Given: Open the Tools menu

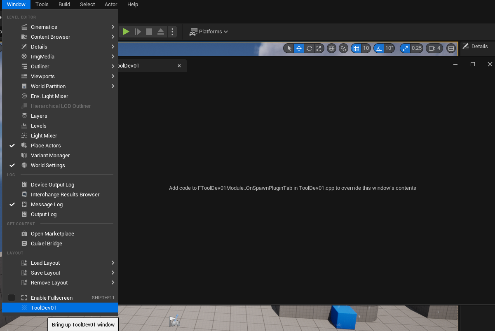Looking at the screenshot, I should click(x=42, y=5).
